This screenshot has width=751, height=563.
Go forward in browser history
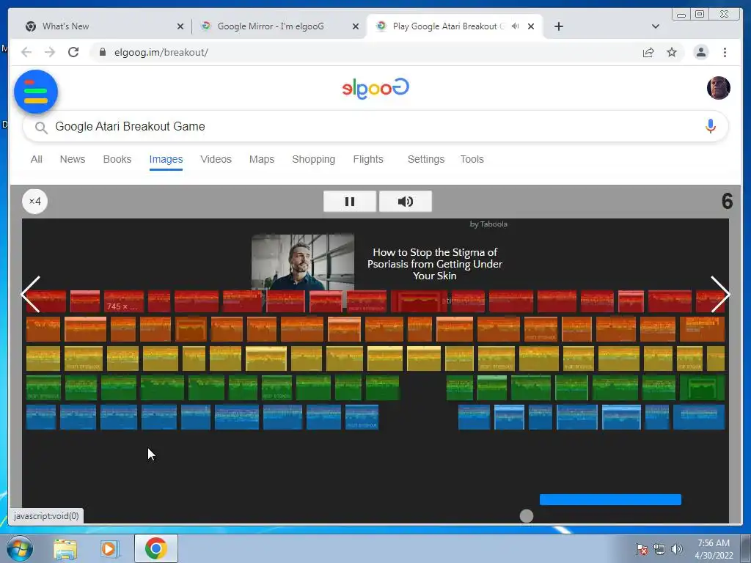point(50,52)
